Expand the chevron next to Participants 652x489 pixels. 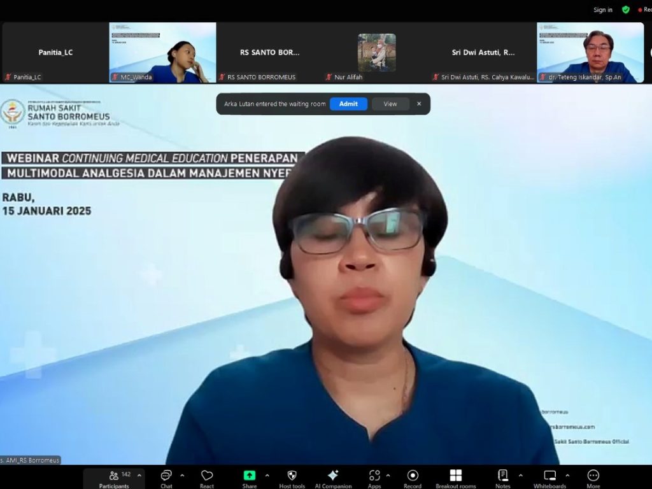pyautogui.click(x=139, y=475)
